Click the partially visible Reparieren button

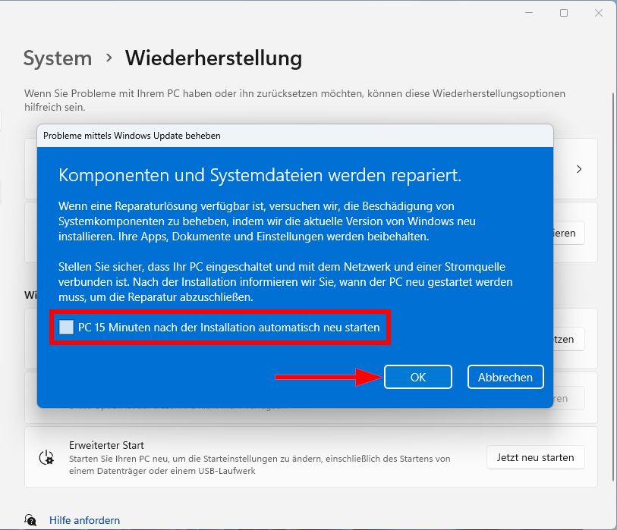point(565,233)
